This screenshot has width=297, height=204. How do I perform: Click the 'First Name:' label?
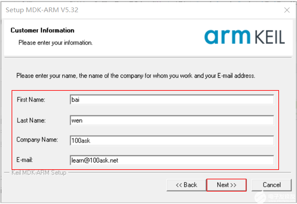click(x=31, y=100)
